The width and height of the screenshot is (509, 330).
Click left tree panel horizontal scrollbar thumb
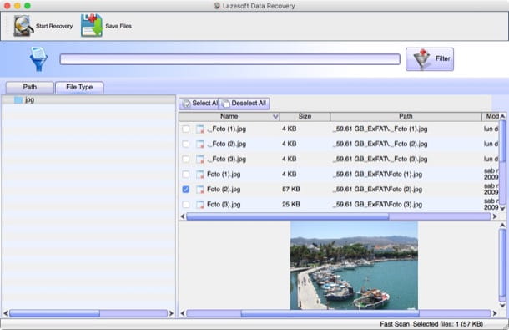point(54,313)
